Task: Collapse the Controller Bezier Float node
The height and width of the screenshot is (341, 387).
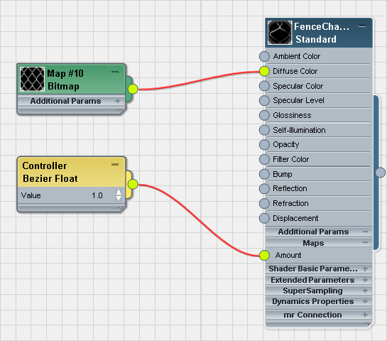Action: point(115,164)
